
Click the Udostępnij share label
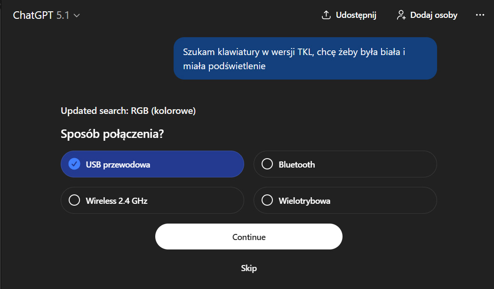coord(356,15)
